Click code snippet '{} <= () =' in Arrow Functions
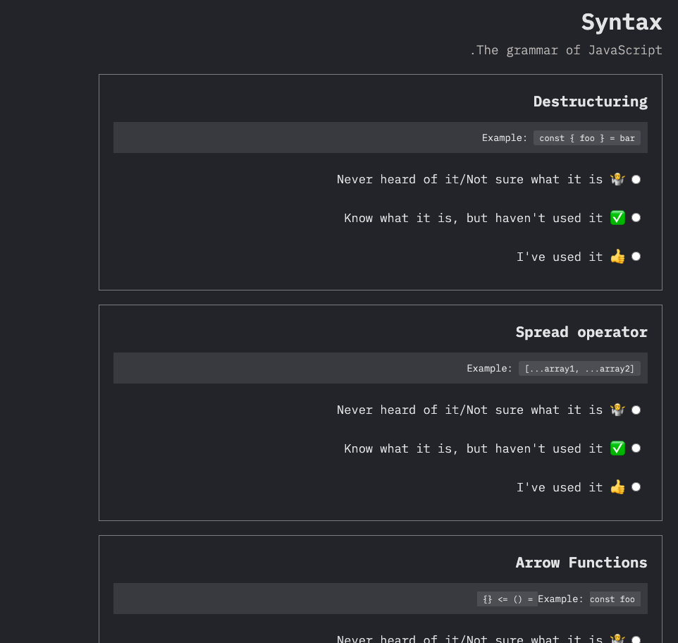678x643 pixels. (507, 599)
